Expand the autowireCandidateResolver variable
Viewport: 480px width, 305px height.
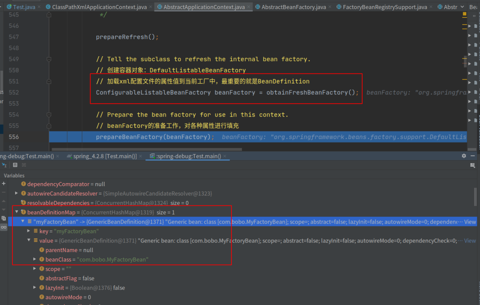point(17,194)
